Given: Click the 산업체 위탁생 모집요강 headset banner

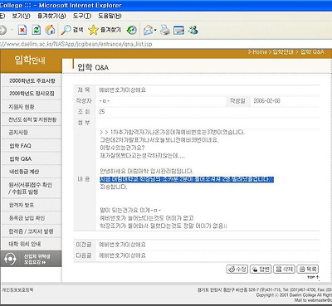Looking at the screenshot, I should pos(31,259).
